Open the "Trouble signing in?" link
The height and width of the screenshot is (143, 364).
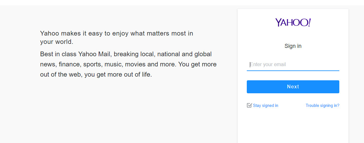322,106
